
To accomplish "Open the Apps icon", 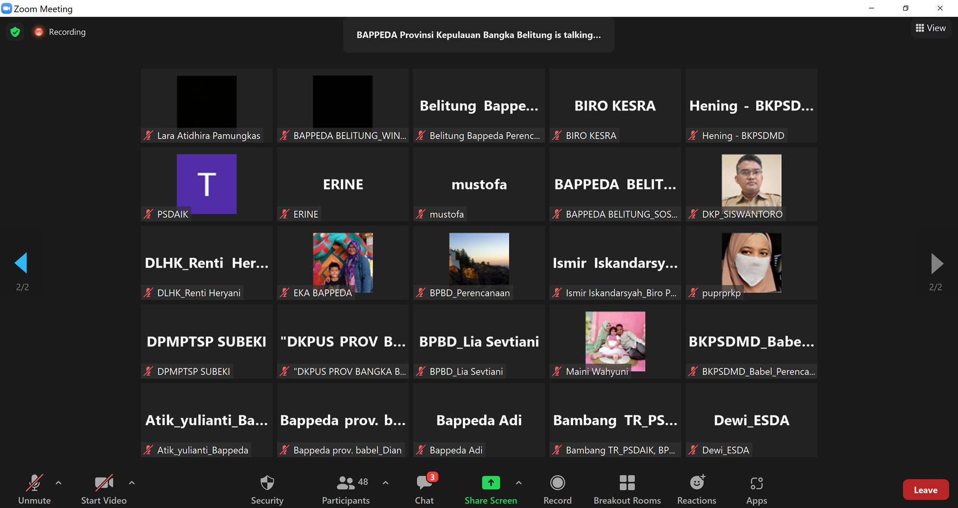I will [756, 483].
